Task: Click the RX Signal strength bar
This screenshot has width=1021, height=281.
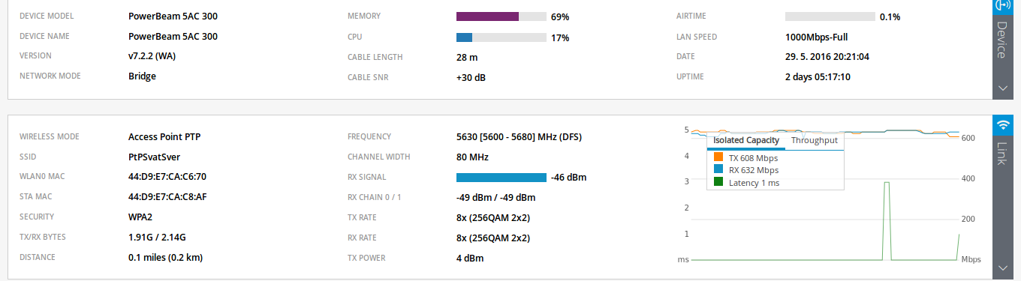Action: click(x=501, y=178)
